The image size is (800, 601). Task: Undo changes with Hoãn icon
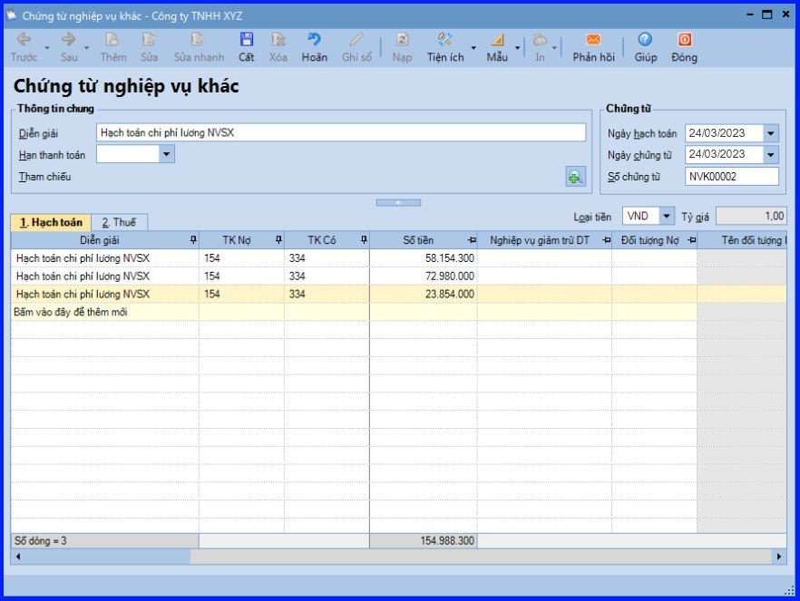pyautogui.click(x=314, y=40)
